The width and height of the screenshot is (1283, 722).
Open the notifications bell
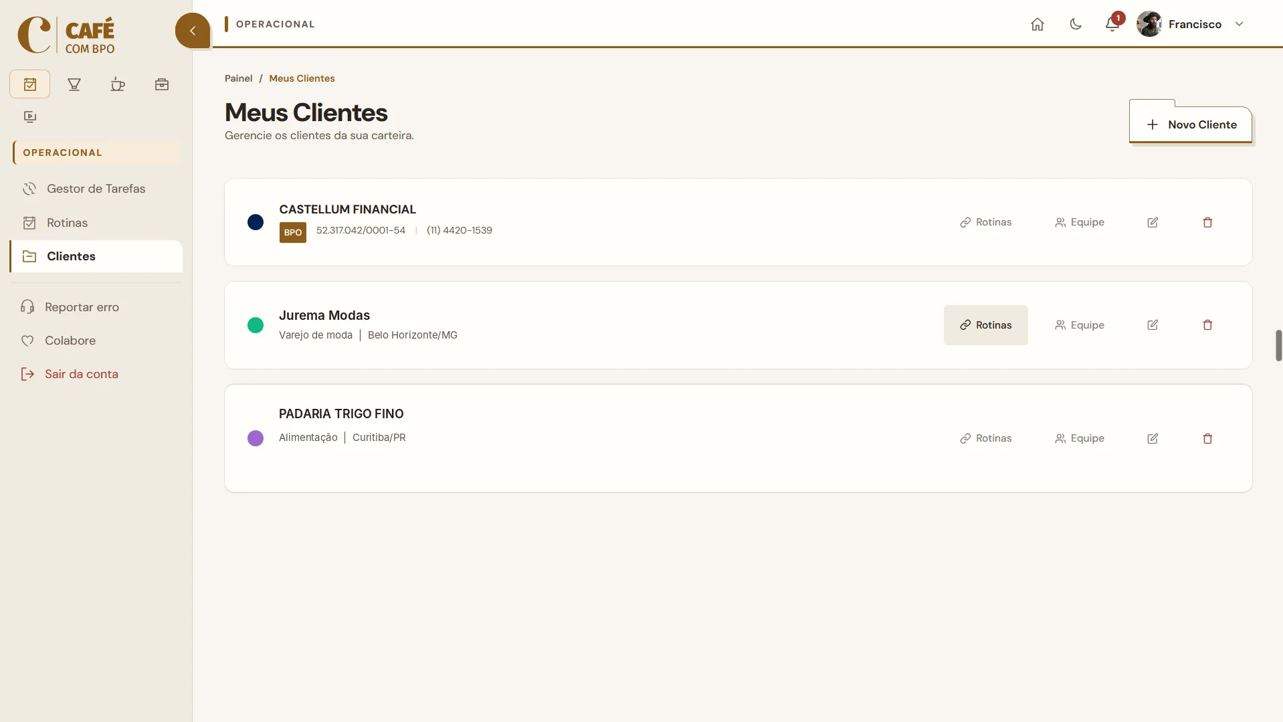click(x=1112, y=24)
